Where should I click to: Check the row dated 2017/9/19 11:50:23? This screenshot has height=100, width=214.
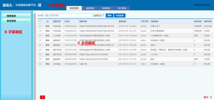[40, 40]
